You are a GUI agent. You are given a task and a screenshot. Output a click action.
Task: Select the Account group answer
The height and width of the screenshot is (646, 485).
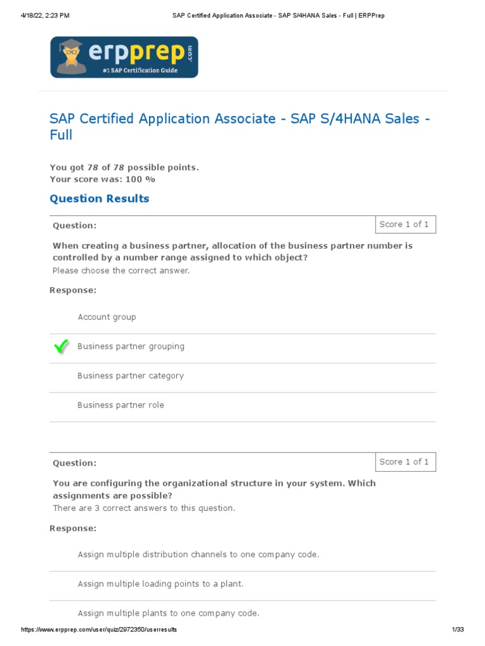pos(107,317)
